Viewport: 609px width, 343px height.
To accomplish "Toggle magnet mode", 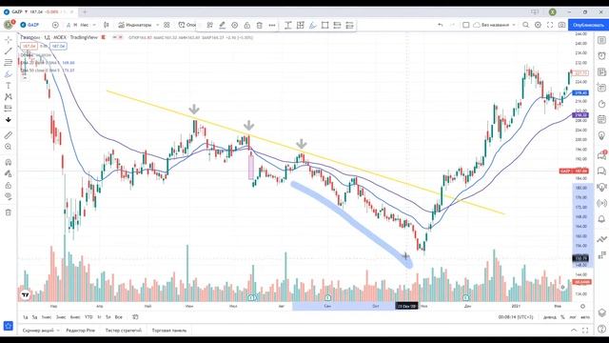I will [x=9, y=162].
